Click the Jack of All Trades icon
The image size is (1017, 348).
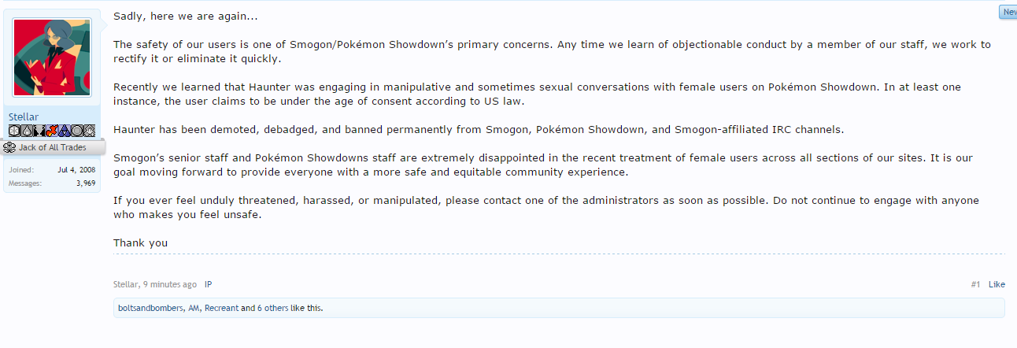[x=9, y=147]
